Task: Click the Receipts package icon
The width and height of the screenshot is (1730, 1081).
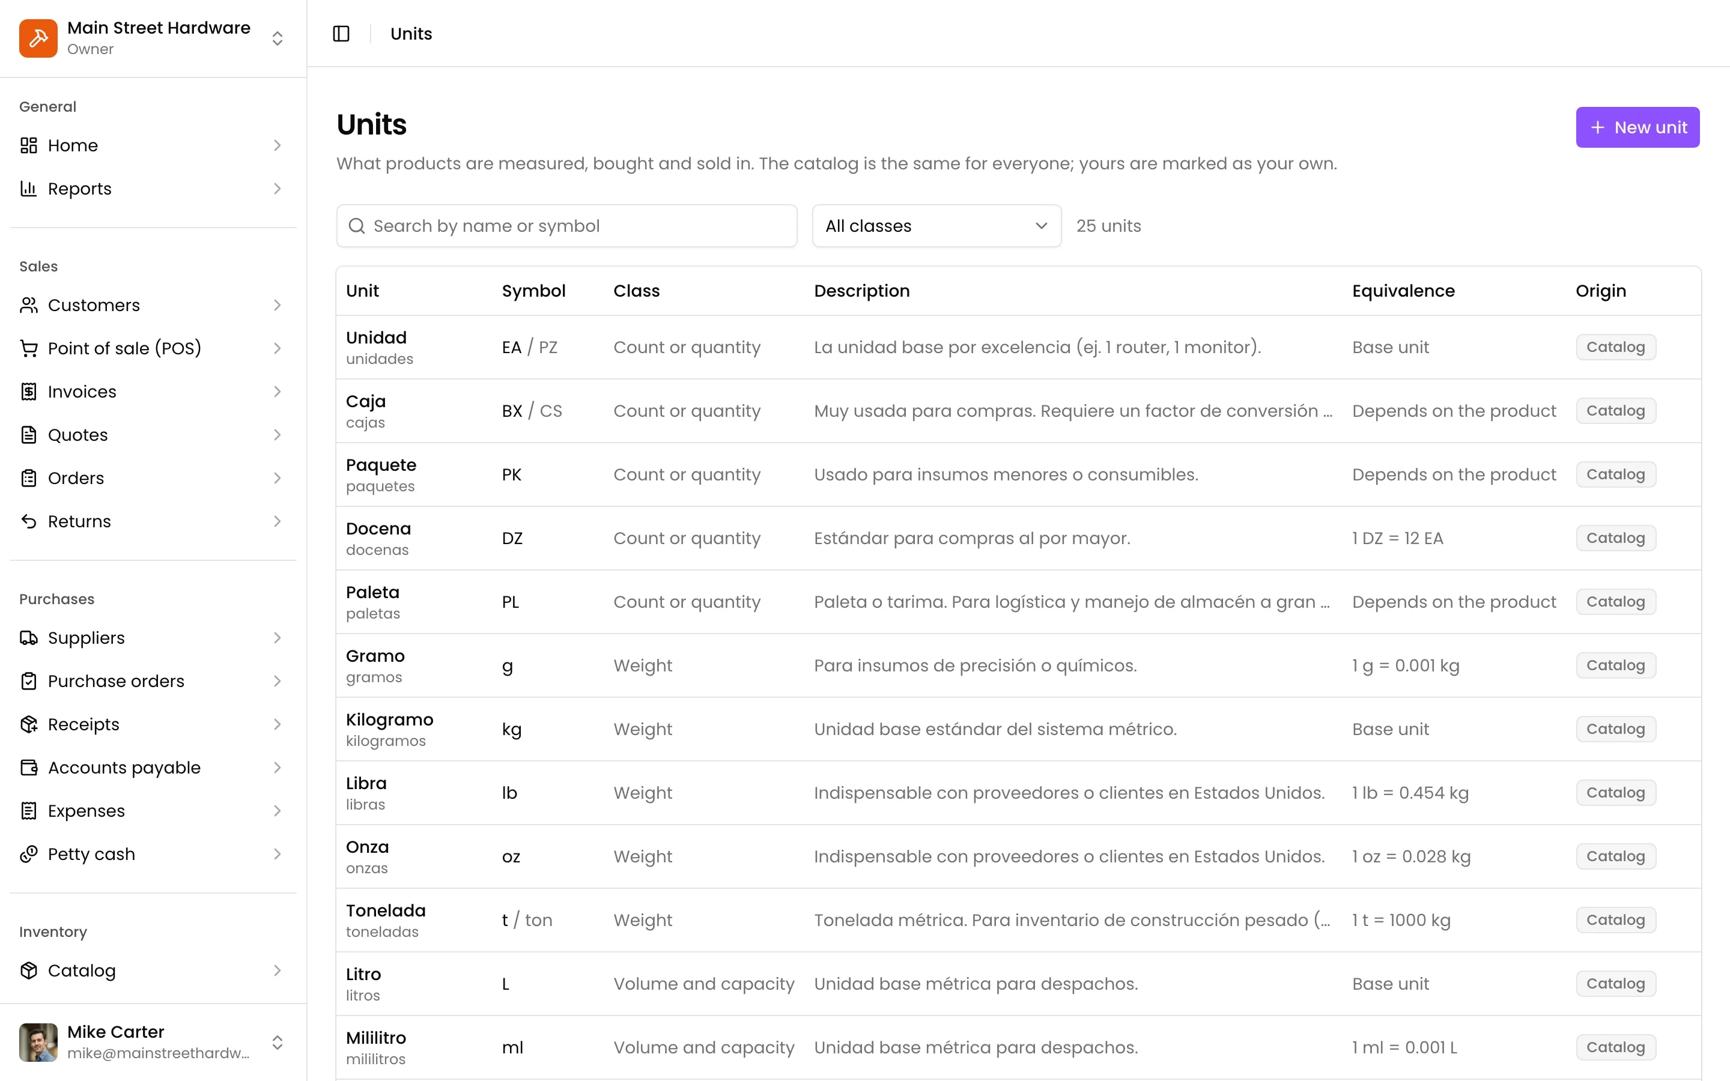Action: [x=29, y=724]
